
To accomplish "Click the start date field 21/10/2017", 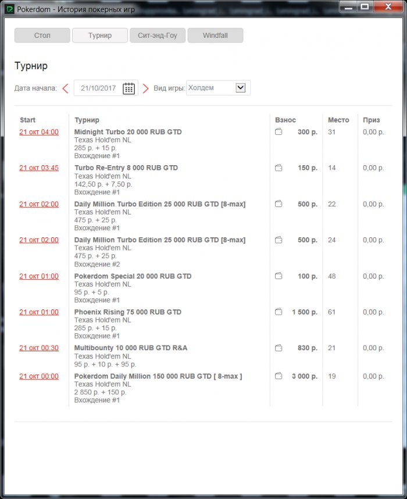I will coord(98,88).
